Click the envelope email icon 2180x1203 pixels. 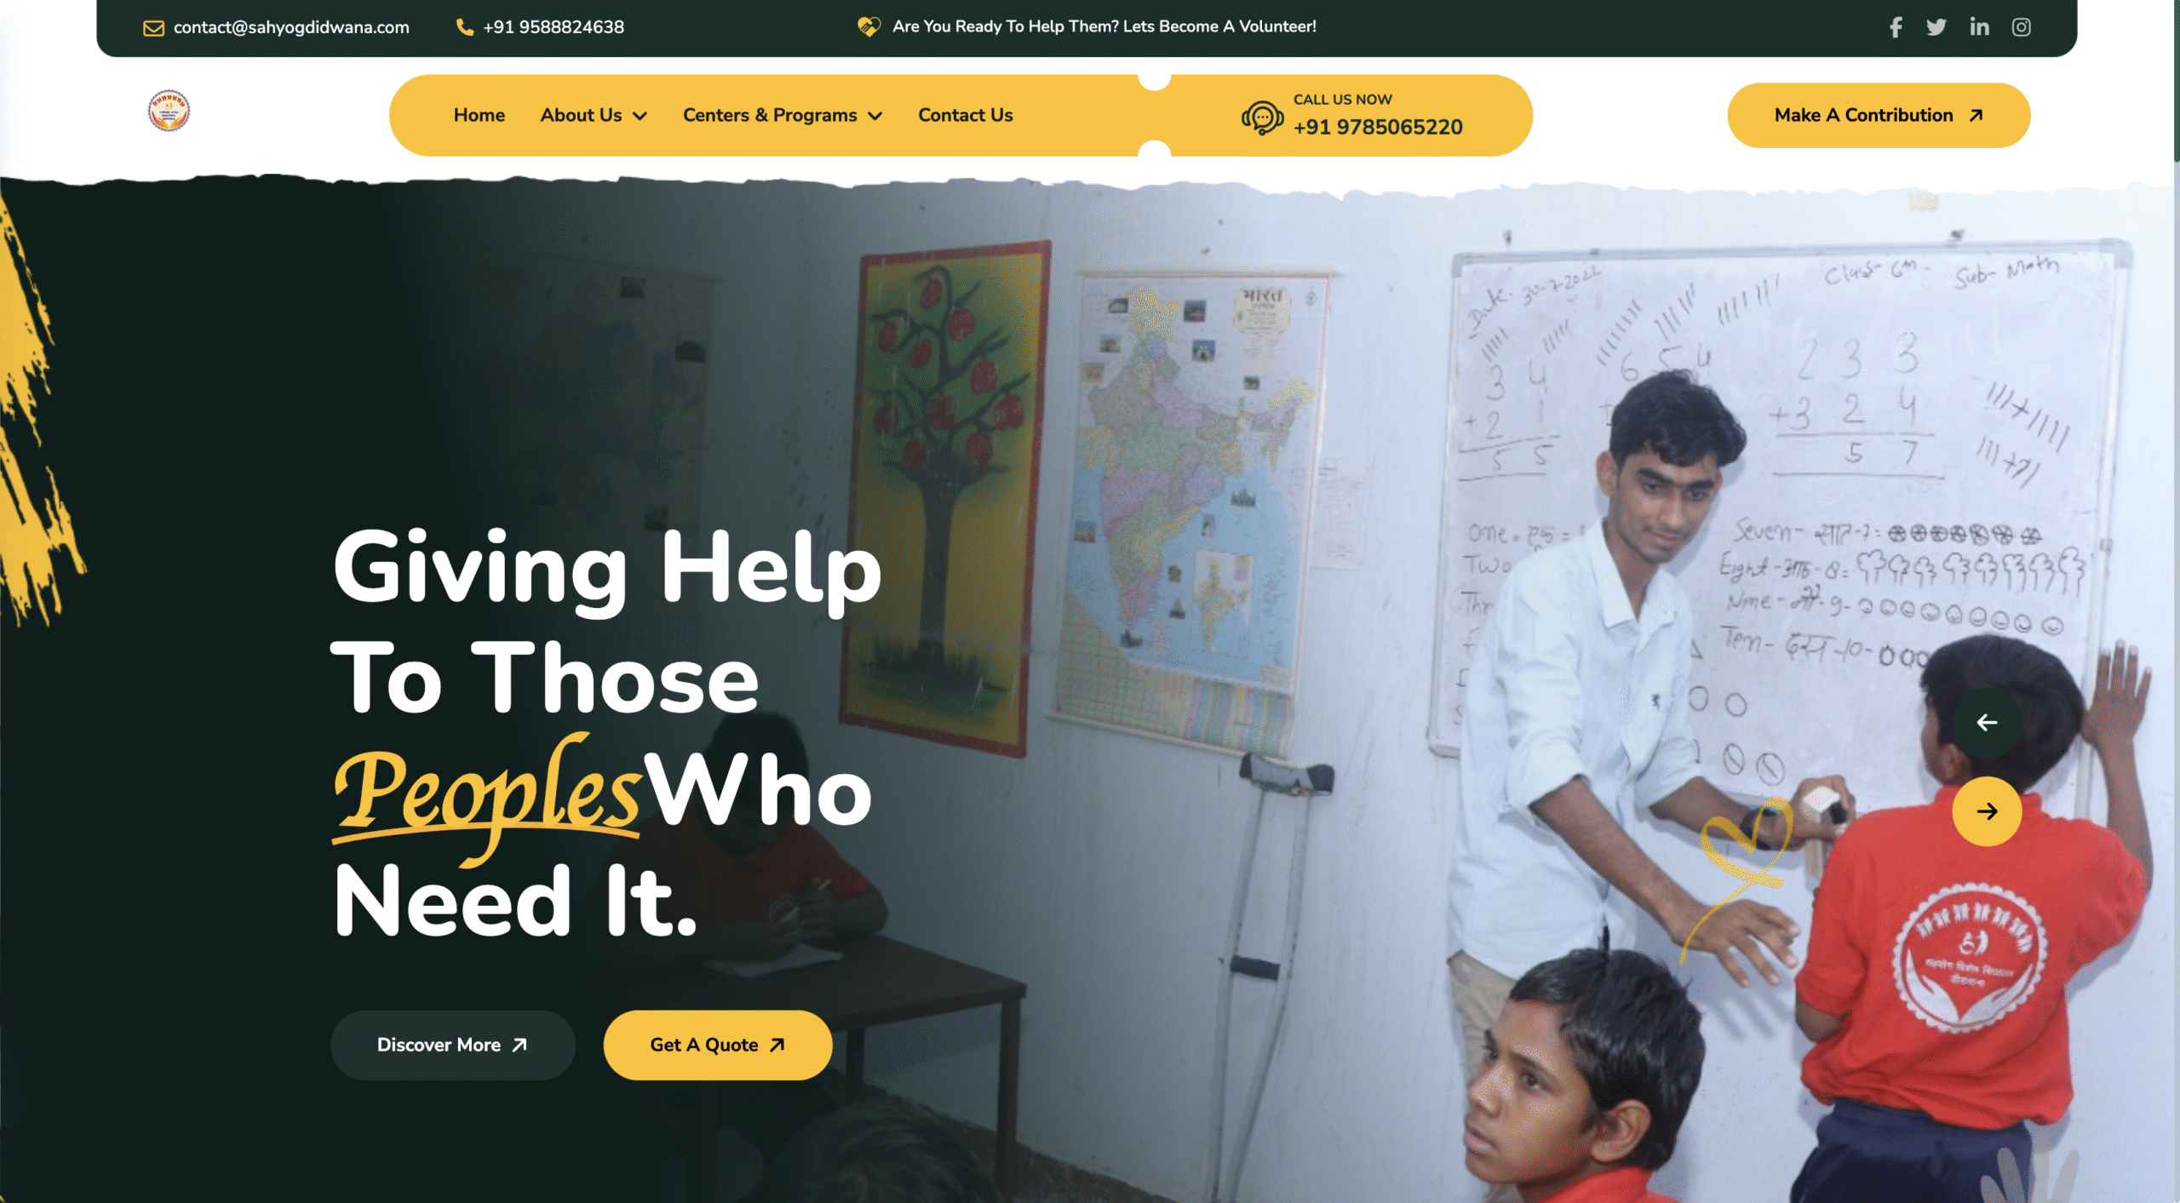coord(153,28)
